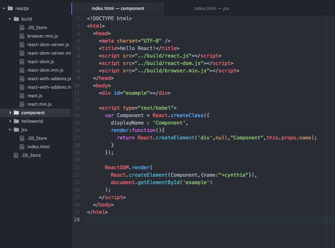Click file icon beside index.html in tree
The image size is (335, 248).
click(x=22, y=147)
